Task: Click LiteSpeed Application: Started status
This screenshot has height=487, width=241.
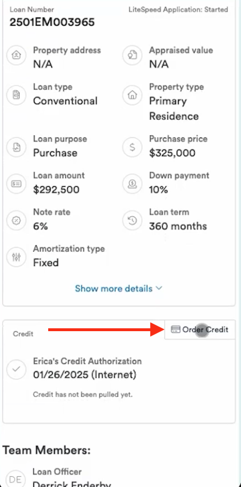Action: point(178,10)
